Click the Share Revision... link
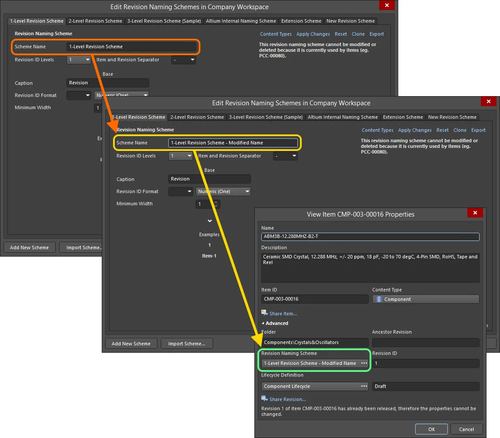This screenshot has width=500, height=438. [288, 399]
